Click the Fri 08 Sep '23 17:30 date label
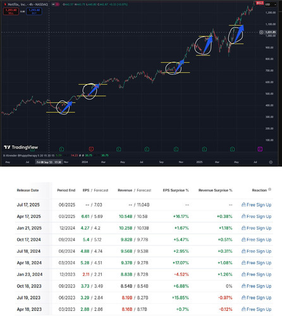This screenshot has height=316, width=282. [x=49, y=162]
